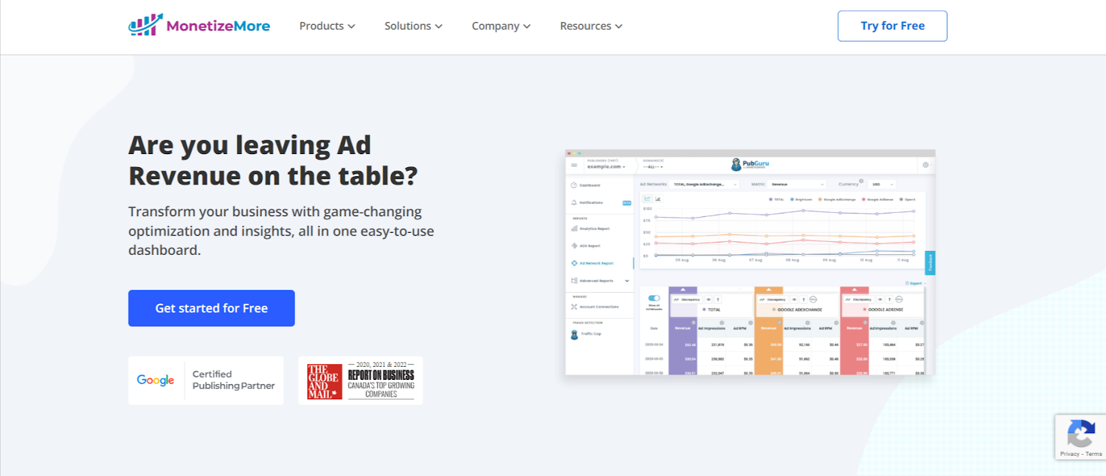
Task: Open the Ad Networks dropdown
Action: (x=705, y=184)
